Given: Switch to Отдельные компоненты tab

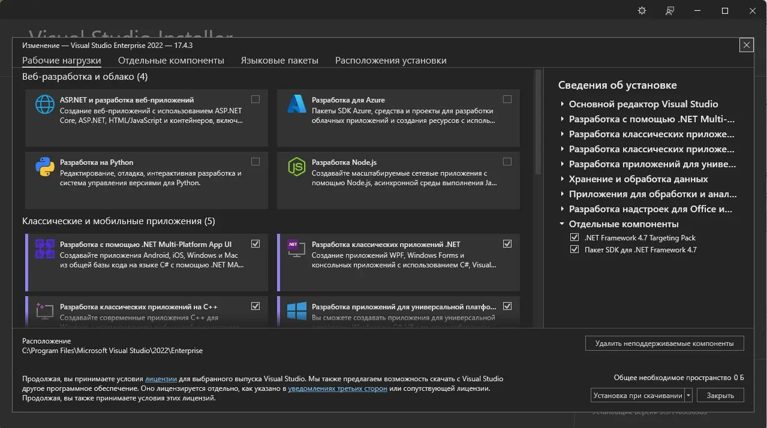Looking at the screenshot, I should 171,61.
